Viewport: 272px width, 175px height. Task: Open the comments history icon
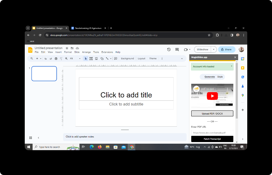177,50
